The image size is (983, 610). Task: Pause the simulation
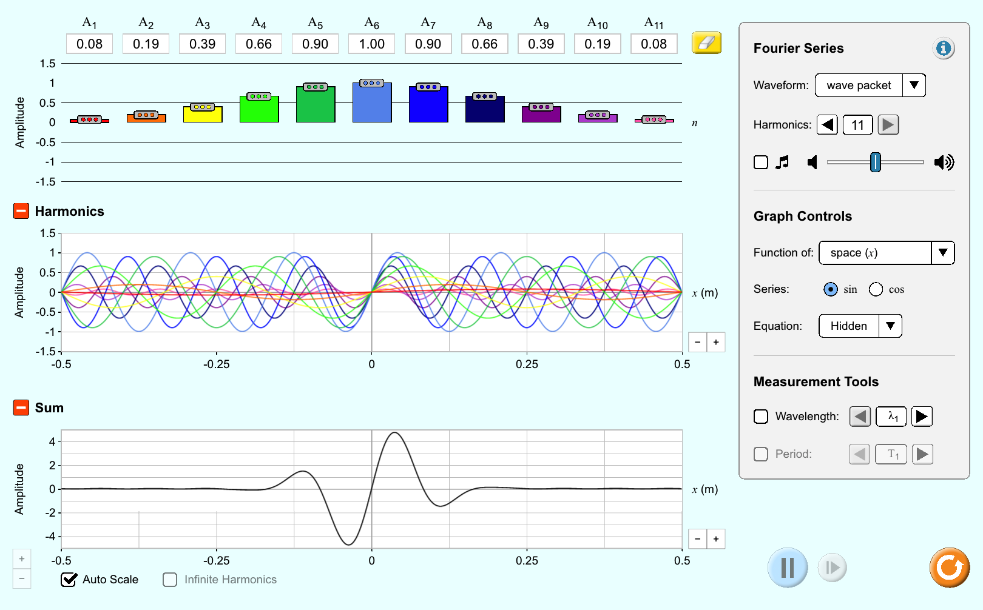(788, 568)
